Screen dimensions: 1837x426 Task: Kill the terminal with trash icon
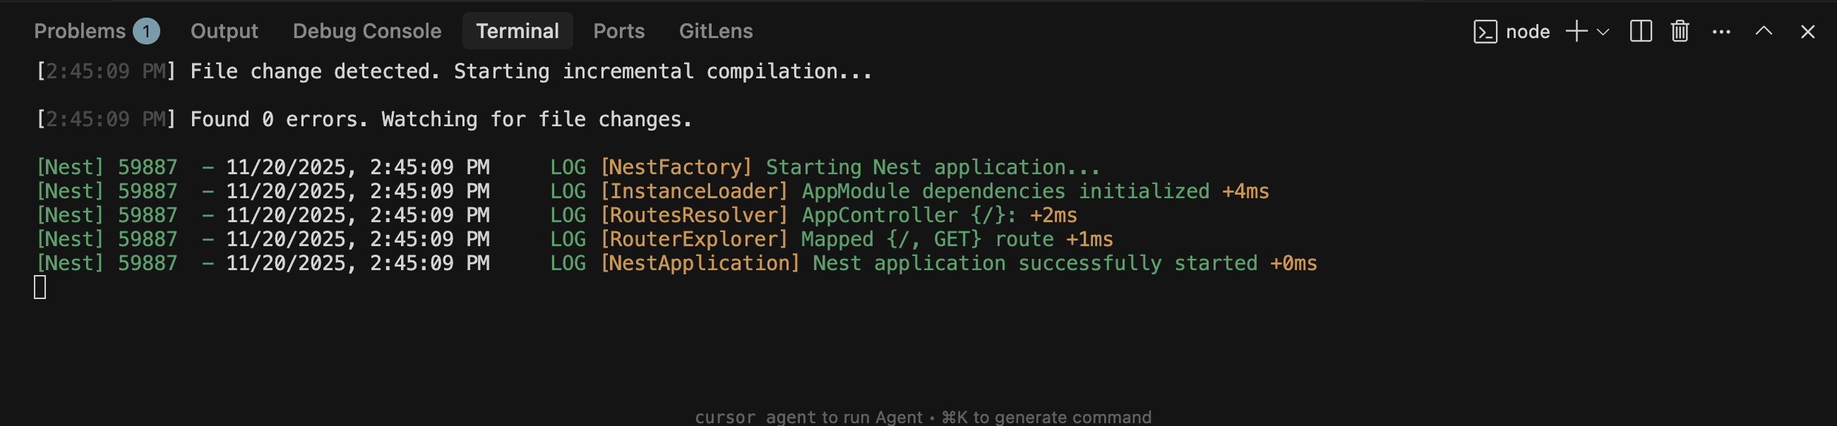[x=1680, y=31]
